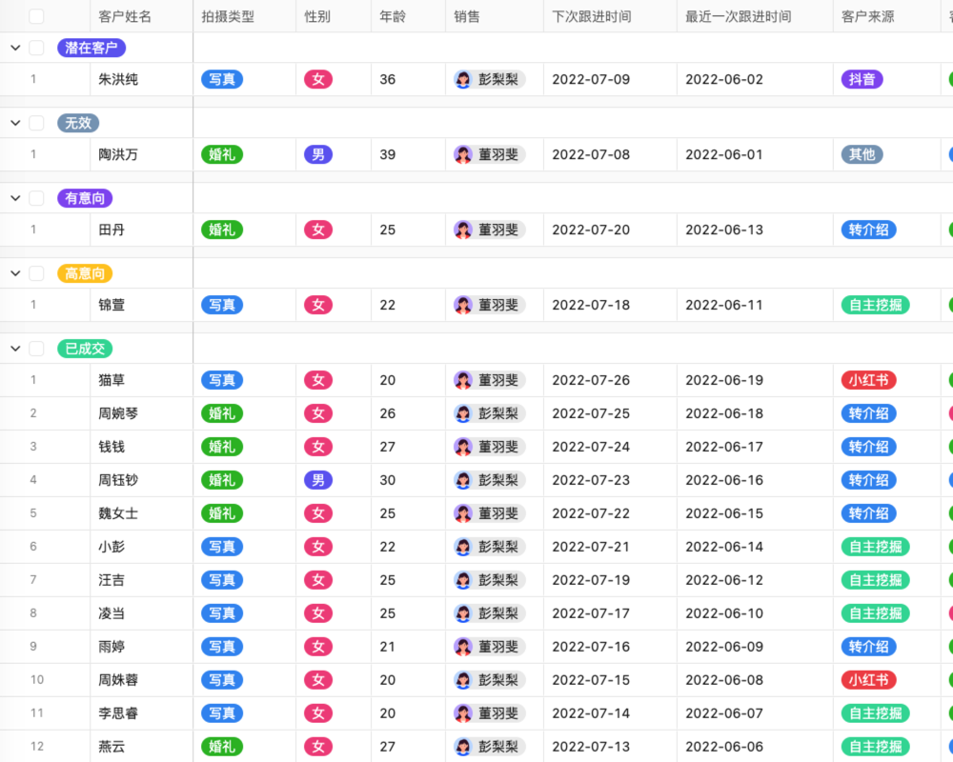Click the 转介绍 tag on 田丹's row
The height and width of the screenshot is (762, 953).
868,230
